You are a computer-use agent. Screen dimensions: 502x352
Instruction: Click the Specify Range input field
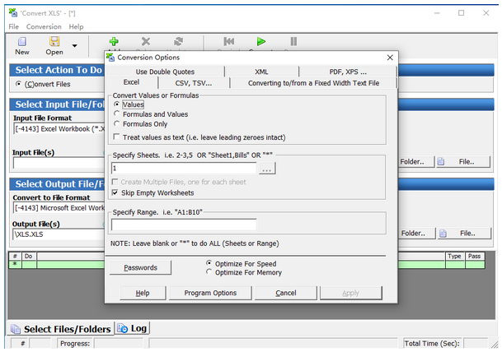pyautogui.click(x=184, y=225)
